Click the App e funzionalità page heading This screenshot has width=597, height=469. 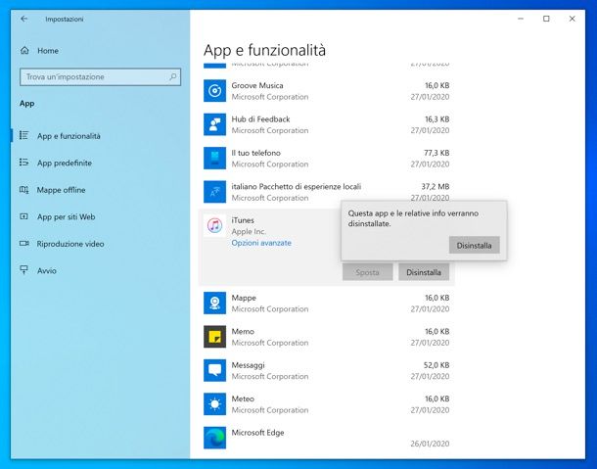click(264, 50)
